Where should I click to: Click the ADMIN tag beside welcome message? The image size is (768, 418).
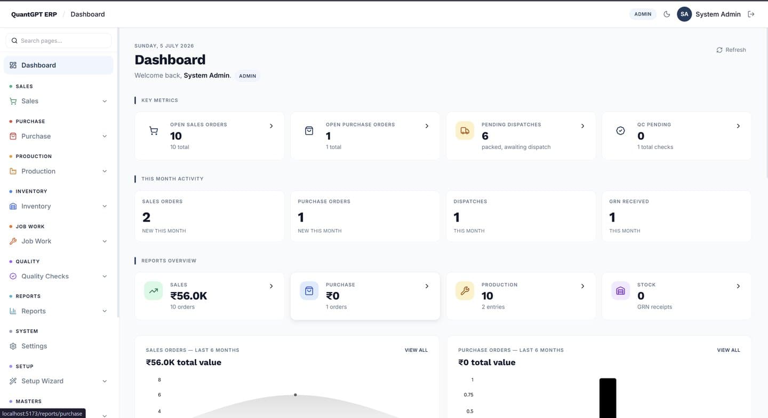(247, 76)
